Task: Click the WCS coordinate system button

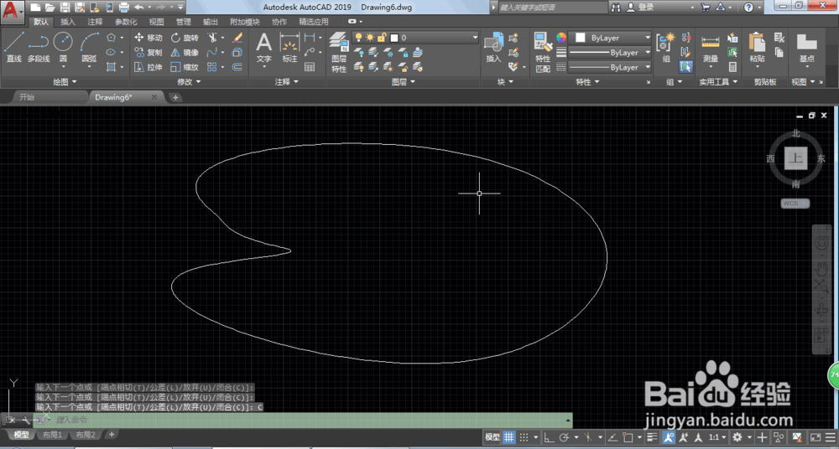Action: 795,203
